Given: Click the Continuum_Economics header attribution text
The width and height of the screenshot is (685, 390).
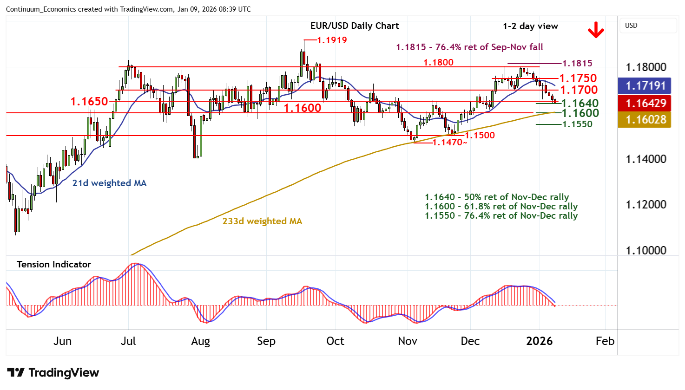Looking at the screenshot, I should point(128,9).
